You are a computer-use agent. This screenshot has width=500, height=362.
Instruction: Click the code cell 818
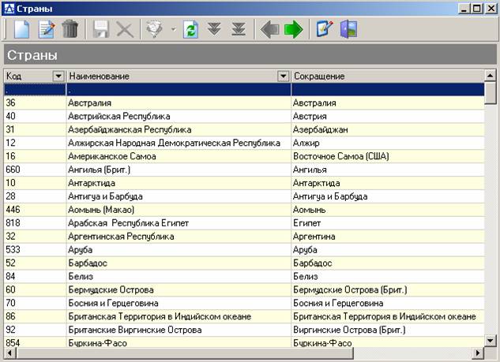(35, 223)
